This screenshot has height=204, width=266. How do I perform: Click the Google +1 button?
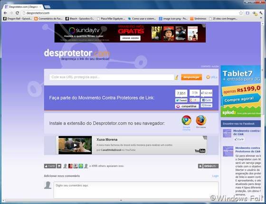[x=194, y=100]
